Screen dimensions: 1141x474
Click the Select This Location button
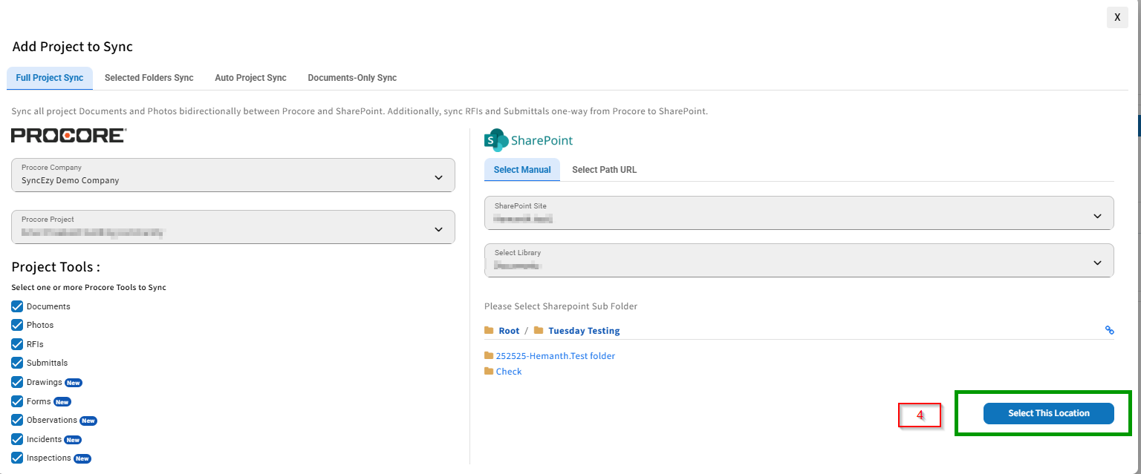1049,413
